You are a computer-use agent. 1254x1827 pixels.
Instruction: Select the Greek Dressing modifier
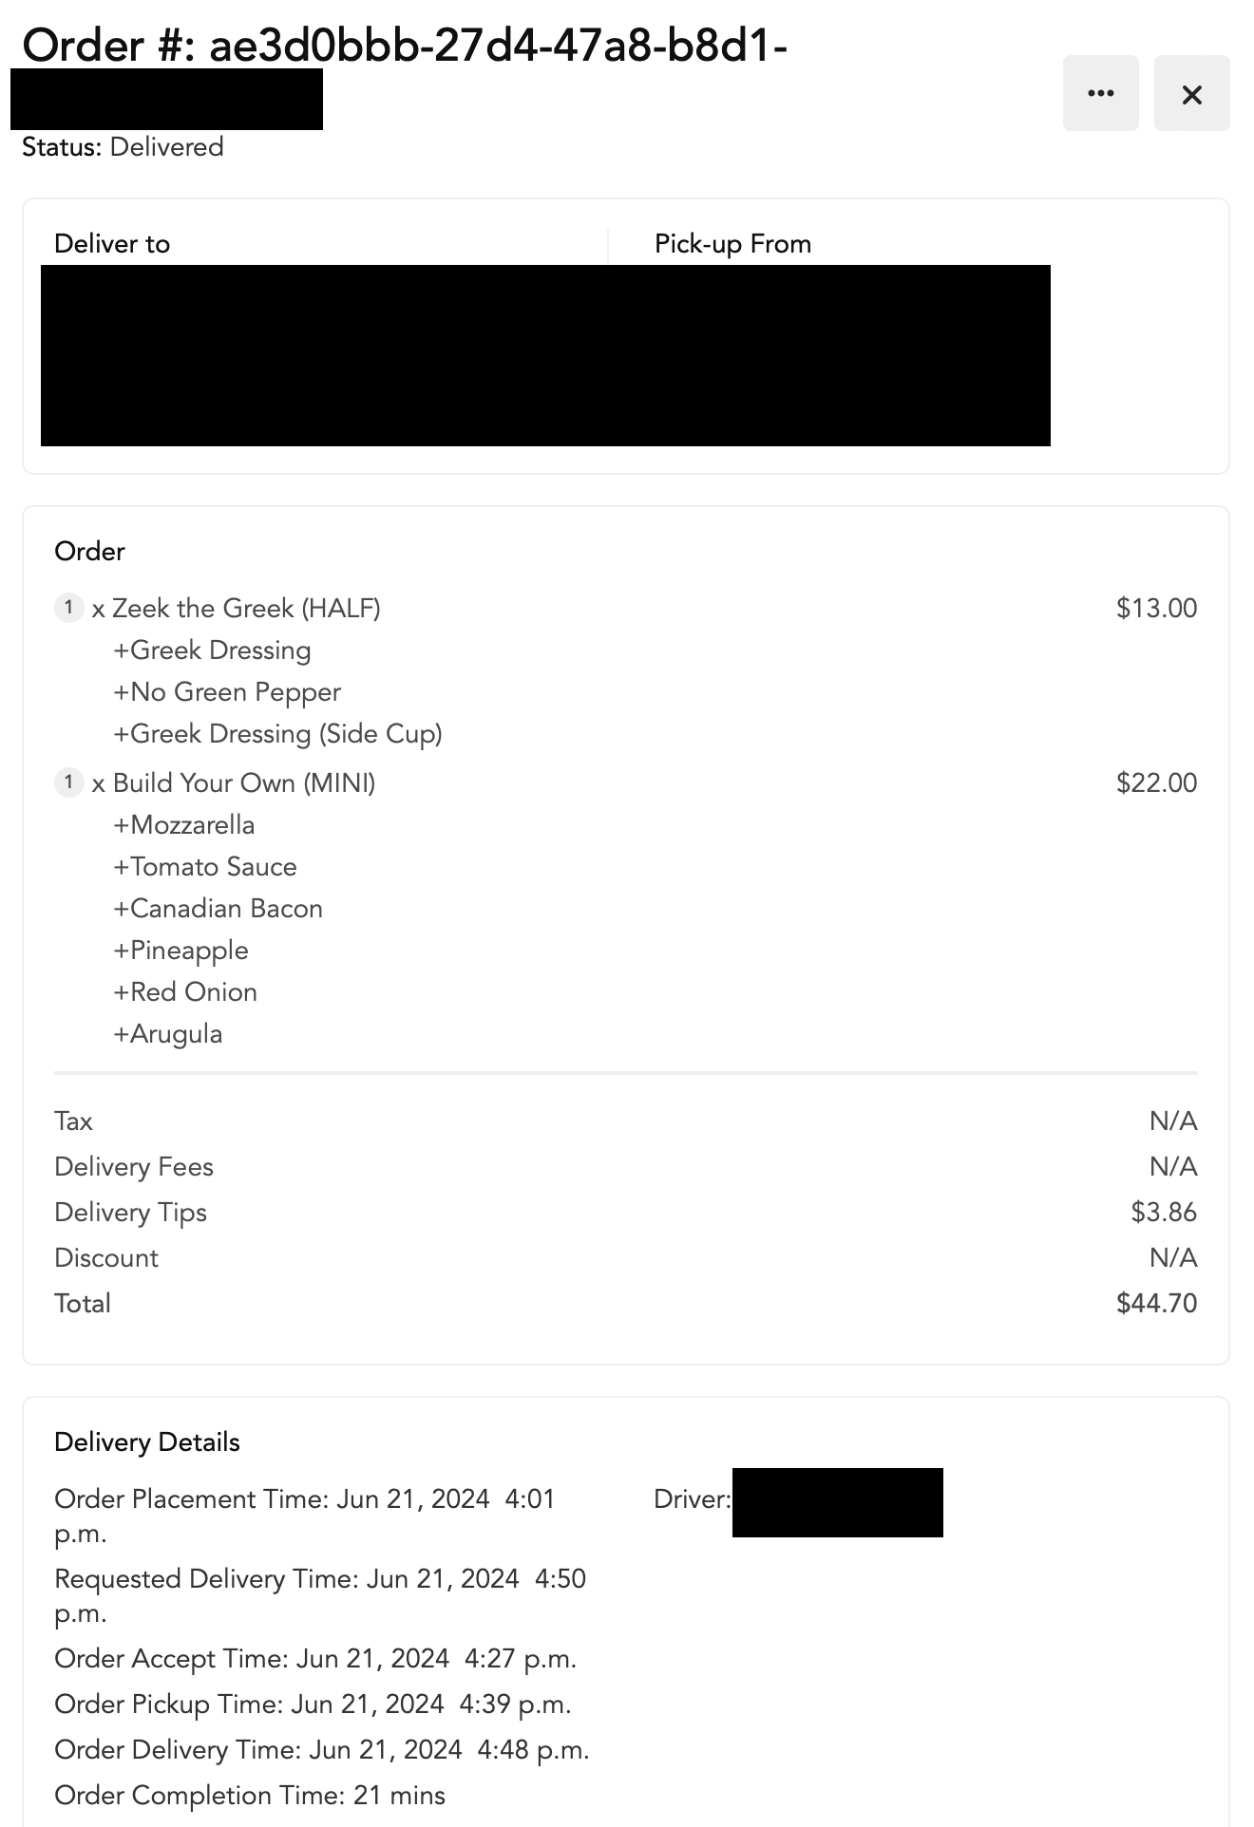point(213,650)
